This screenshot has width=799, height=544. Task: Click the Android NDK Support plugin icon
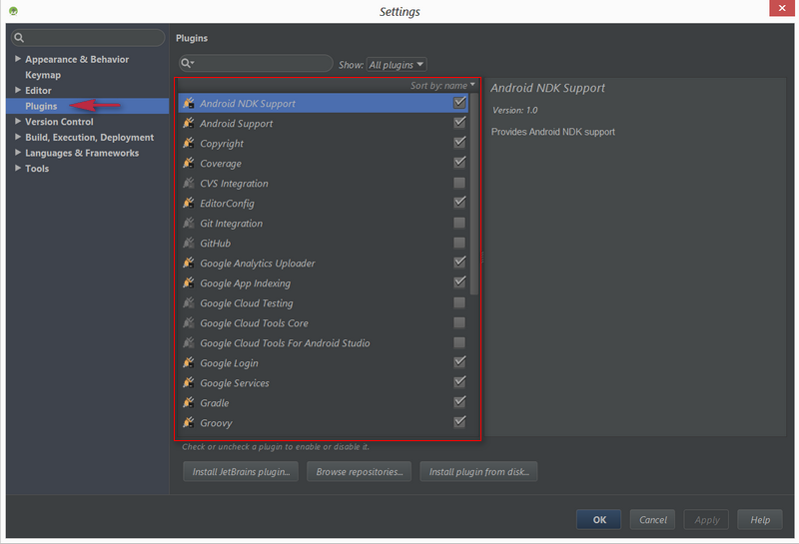click(189, 104)
